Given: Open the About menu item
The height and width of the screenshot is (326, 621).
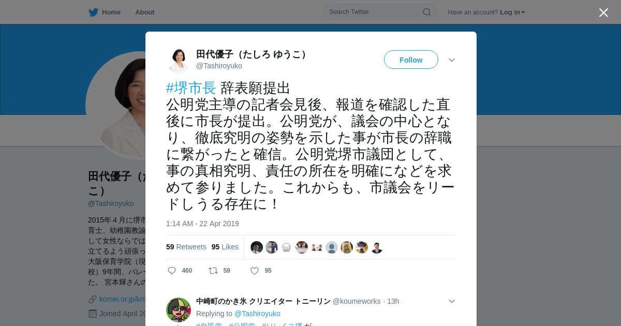Looking at the screenshot, I should (x=145, y=12).
